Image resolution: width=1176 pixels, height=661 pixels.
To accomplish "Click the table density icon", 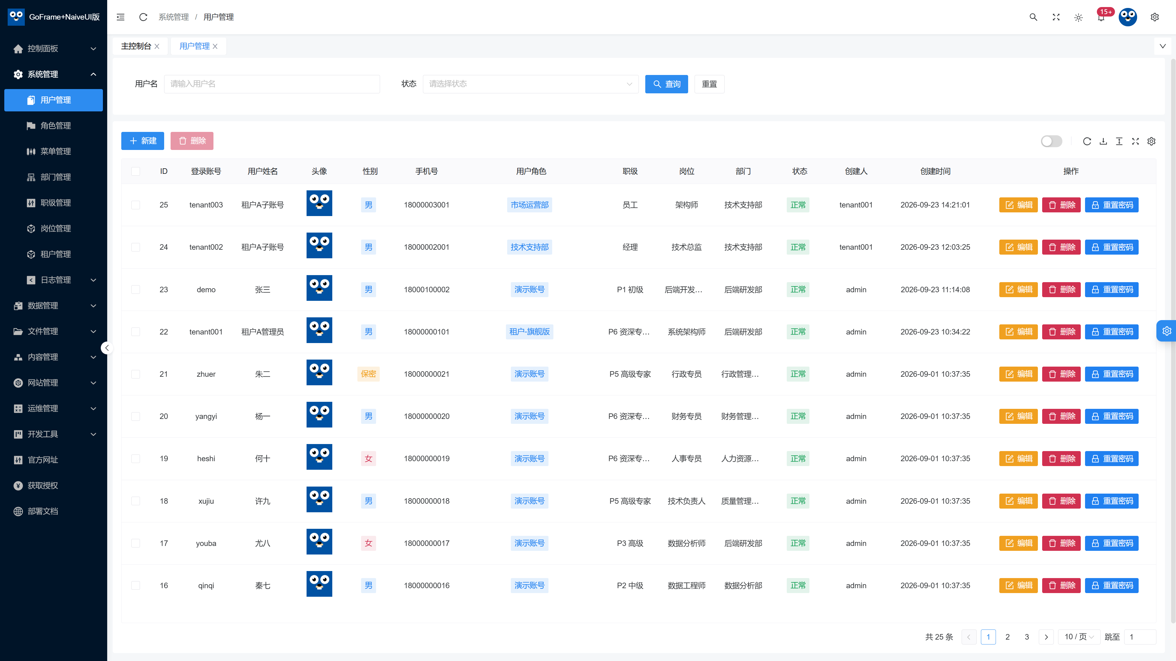I will [1119, 141].
